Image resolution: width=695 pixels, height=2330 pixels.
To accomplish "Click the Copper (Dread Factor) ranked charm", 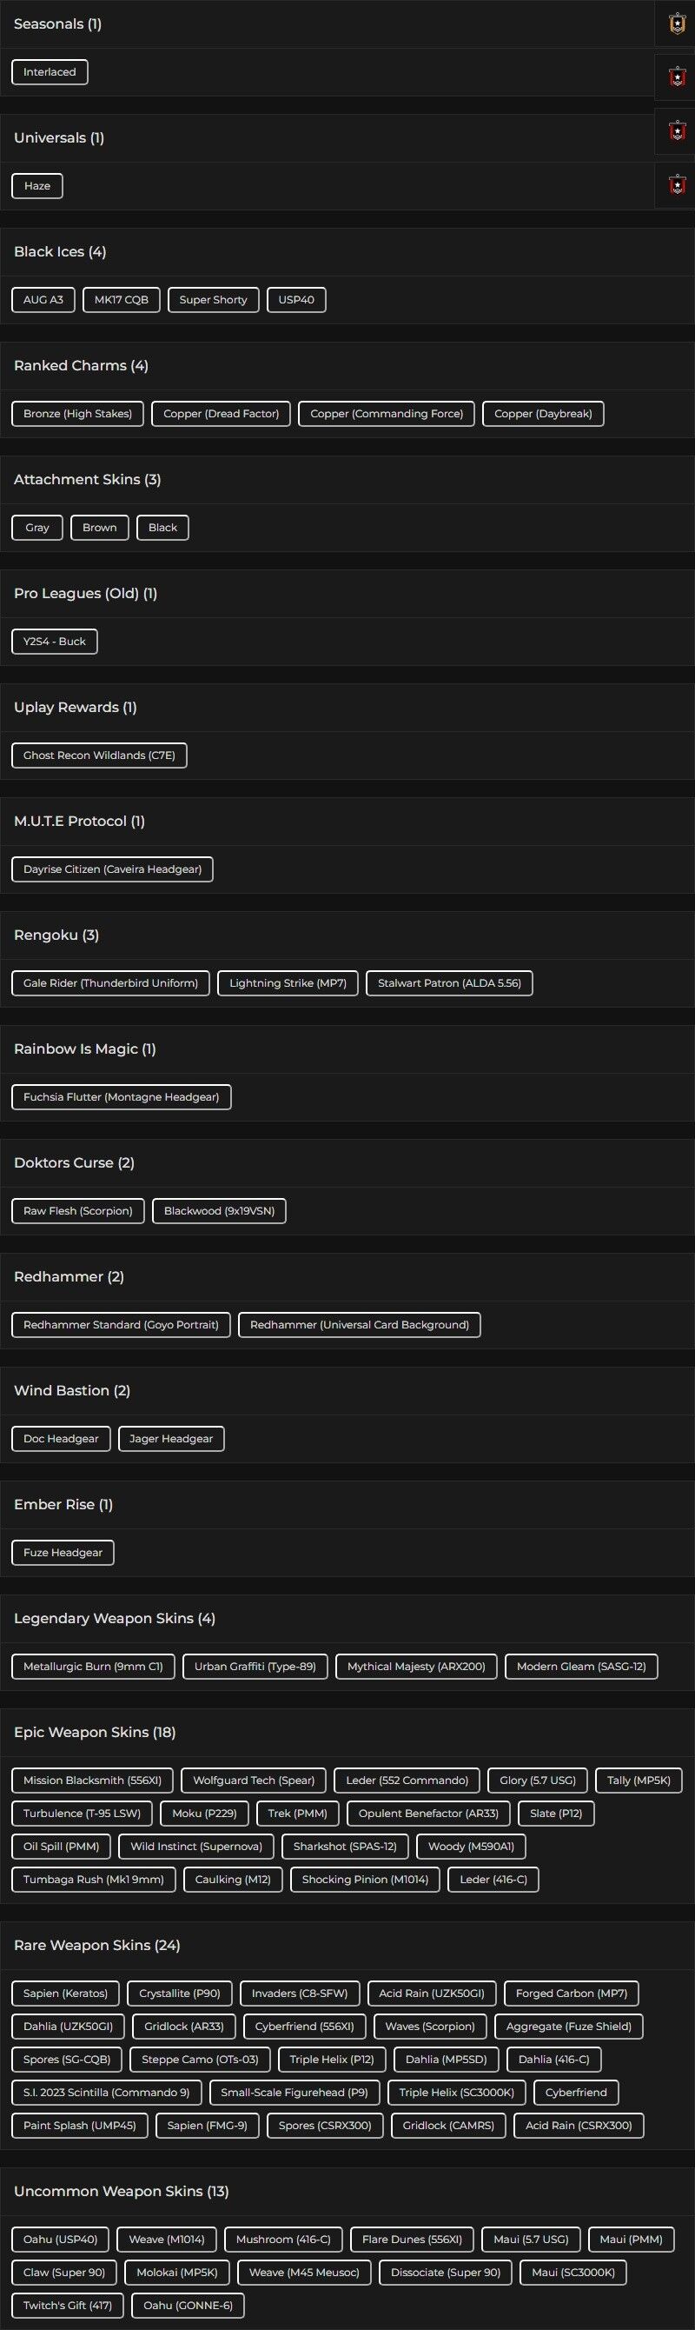I will point(222,414).
